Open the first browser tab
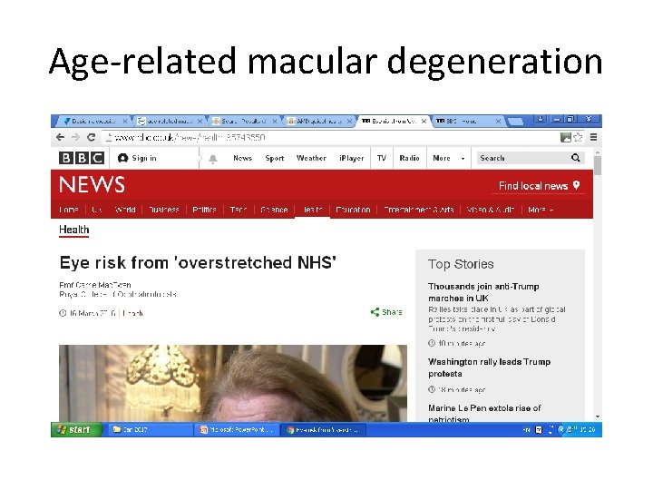This screenshot has height=490, width=653. [93, 122]
